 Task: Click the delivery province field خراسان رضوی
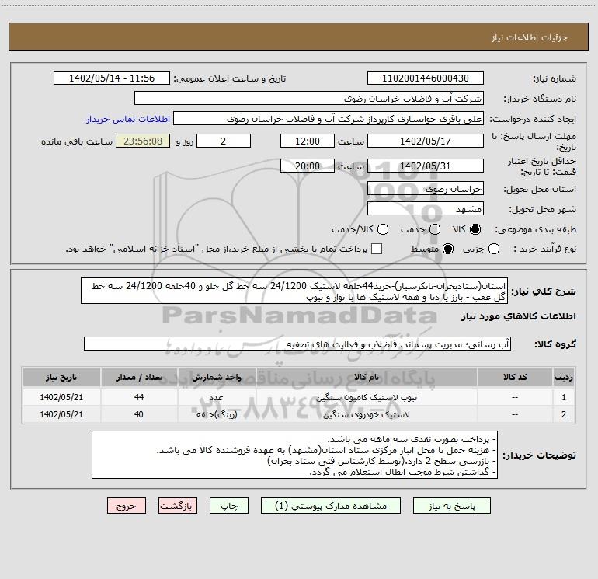(x=426, y=189)
